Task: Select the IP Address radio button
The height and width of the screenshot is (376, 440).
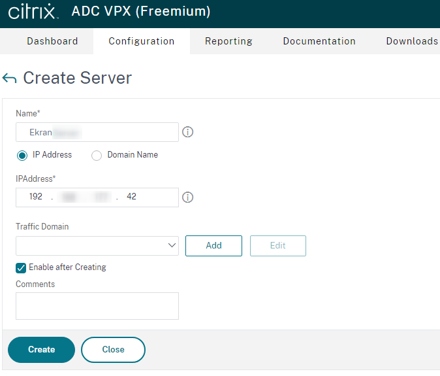Action: coord(22,156)
